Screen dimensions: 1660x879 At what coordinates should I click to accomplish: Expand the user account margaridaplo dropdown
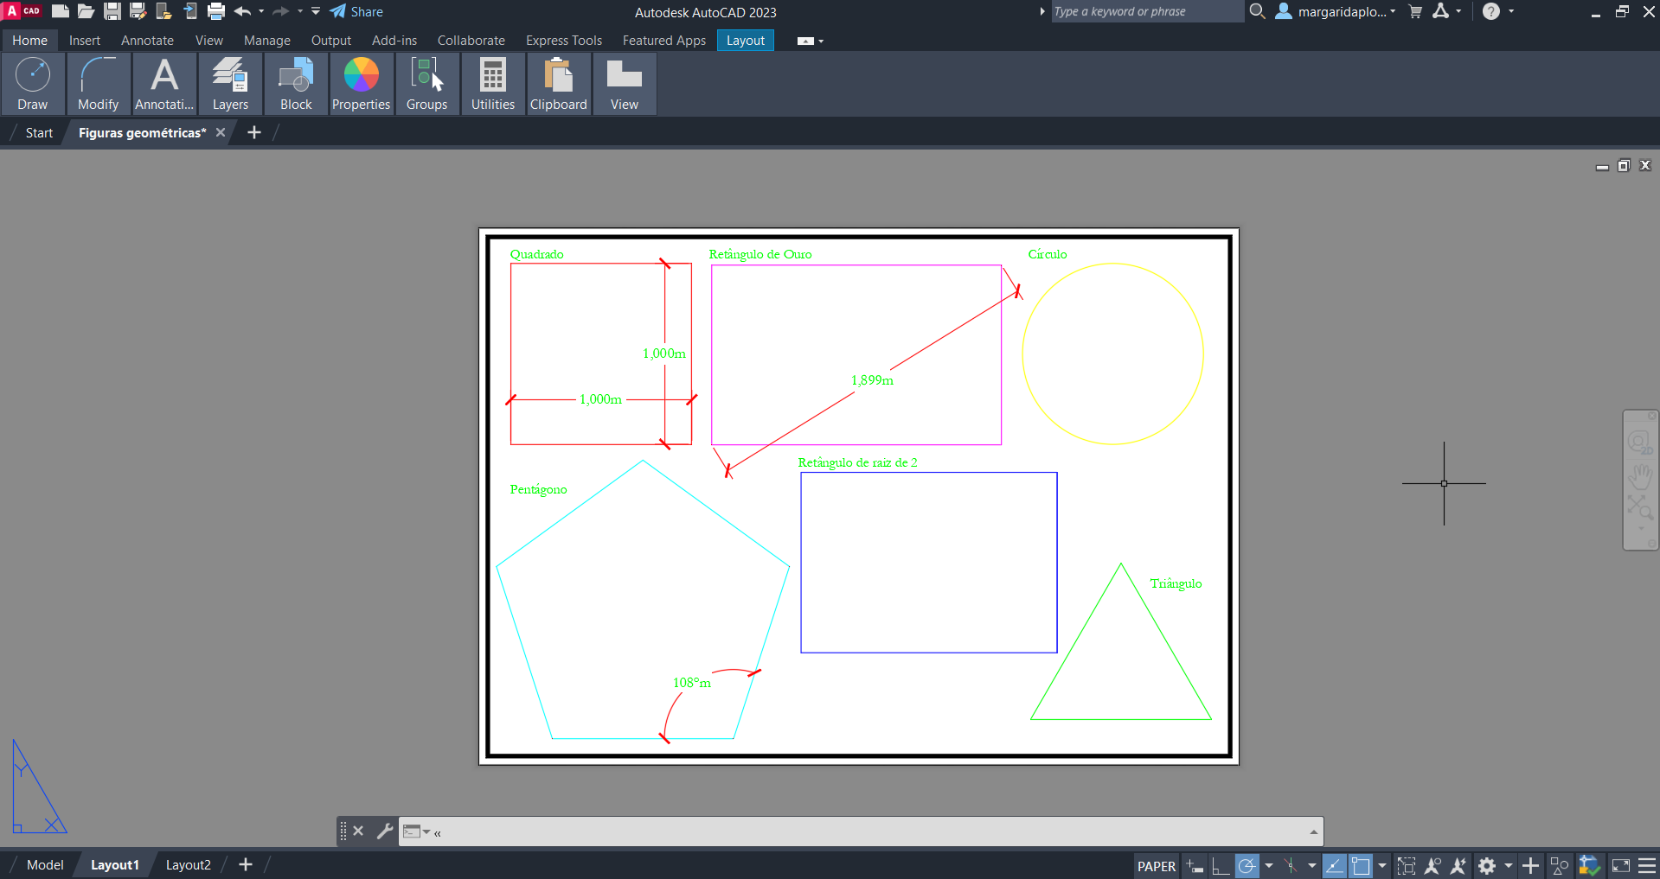coord(1393,12)
